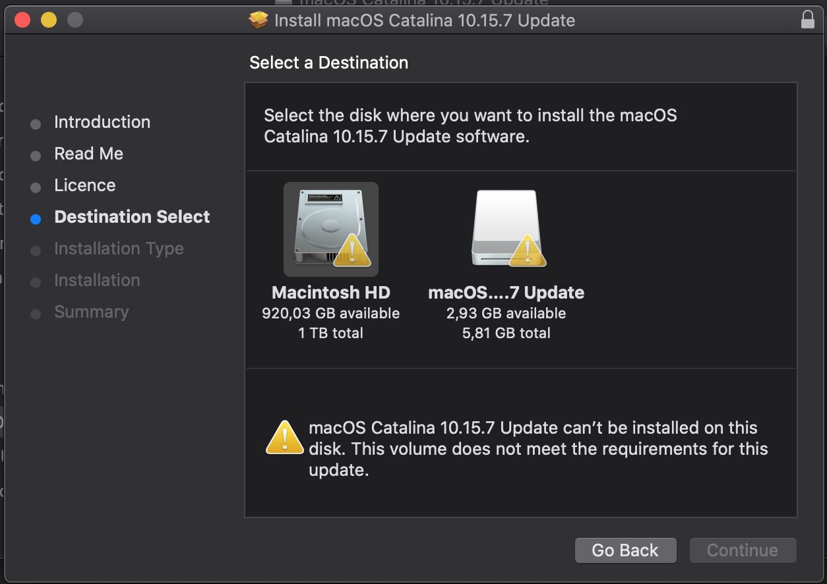Click the Summary step in the sidebar
Screen dimensions: 827x584
tap(91, 312)
